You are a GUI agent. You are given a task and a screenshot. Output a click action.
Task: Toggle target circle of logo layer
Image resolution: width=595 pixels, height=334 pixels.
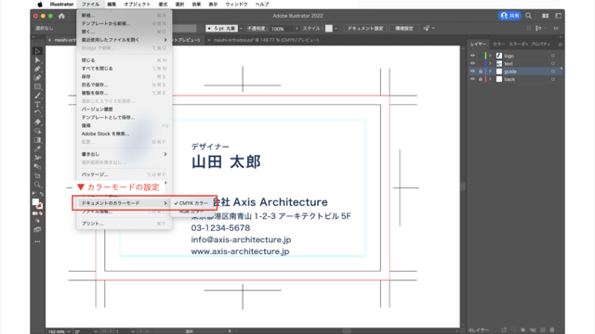tap(553, 56)
